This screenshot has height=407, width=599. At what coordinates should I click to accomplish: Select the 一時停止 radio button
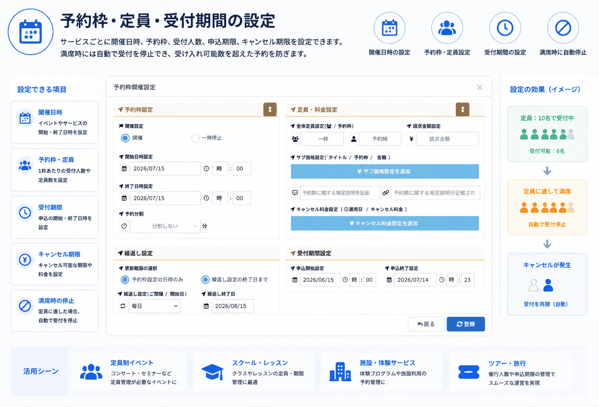tap(195, 138)
